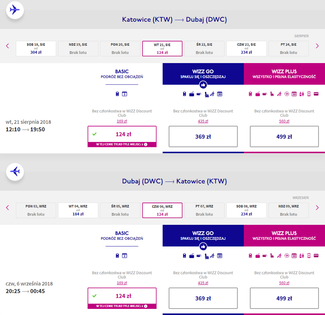Click outbound date NDZ 19, SIE Brak lotu
Viewport: 325px width, 315px height.
pyautogui.click(x=78, y=49)
